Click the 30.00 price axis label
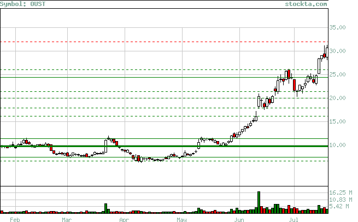This screenshot has width=358, height=222. [x=337, y=51]
